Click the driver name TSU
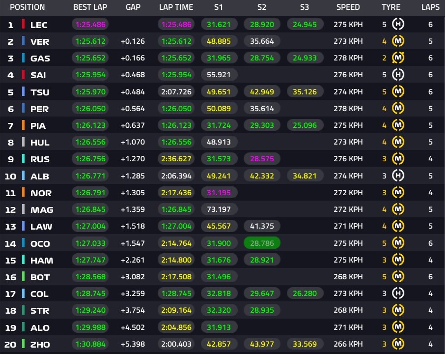The image size is (445, 354). click(x=40, y=92)
